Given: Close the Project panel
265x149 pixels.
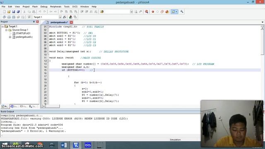Looking at the screenshot, I should coord(37,22).
